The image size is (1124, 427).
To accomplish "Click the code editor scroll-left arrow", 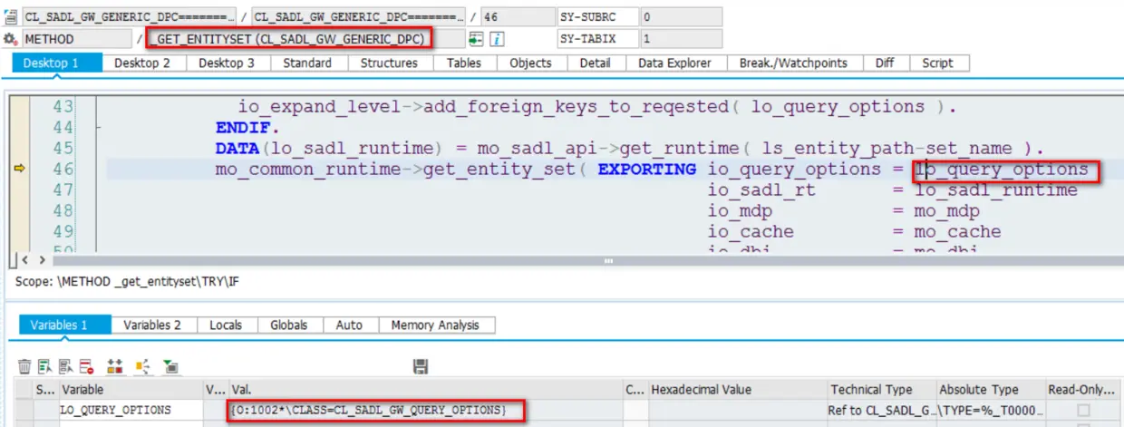I will click(x=24, y=260).
